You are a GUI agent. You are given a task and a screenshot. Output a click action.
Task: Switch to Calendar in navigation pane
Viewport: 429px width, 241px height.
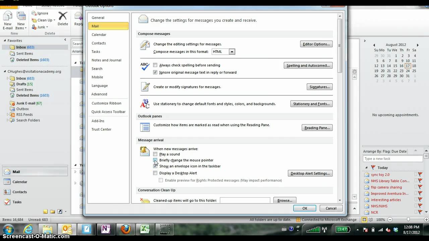(36, 182)
